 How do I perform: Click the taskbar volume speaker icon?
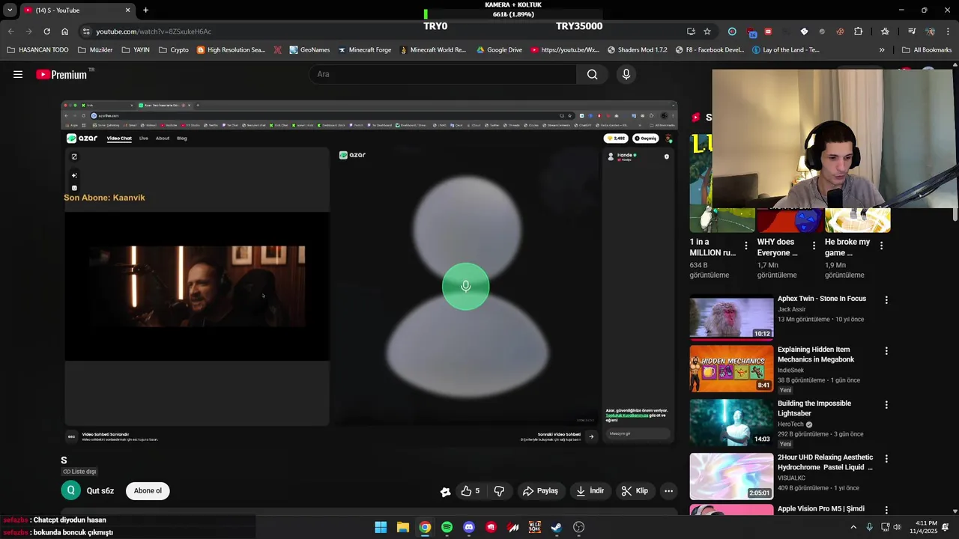click(x=897, y=527)
